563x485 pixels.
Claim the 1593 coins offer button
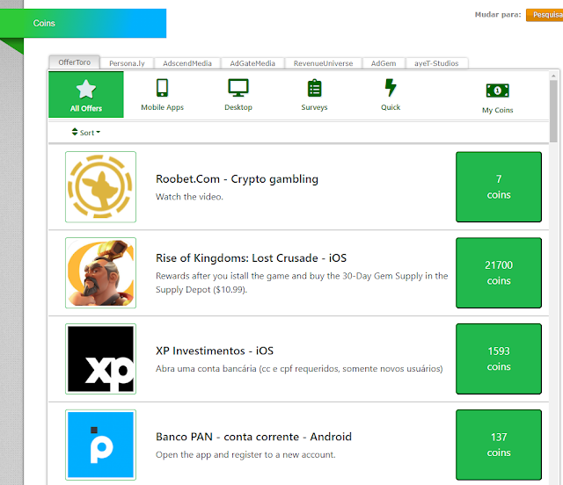(499, 358)
